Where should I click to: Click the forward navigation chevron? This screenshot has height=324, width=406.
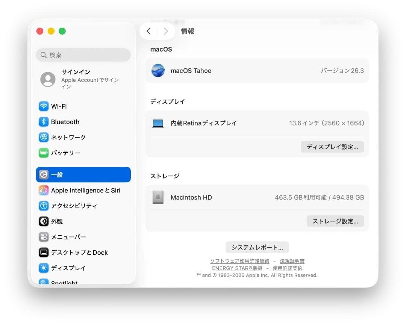[166, 31]
